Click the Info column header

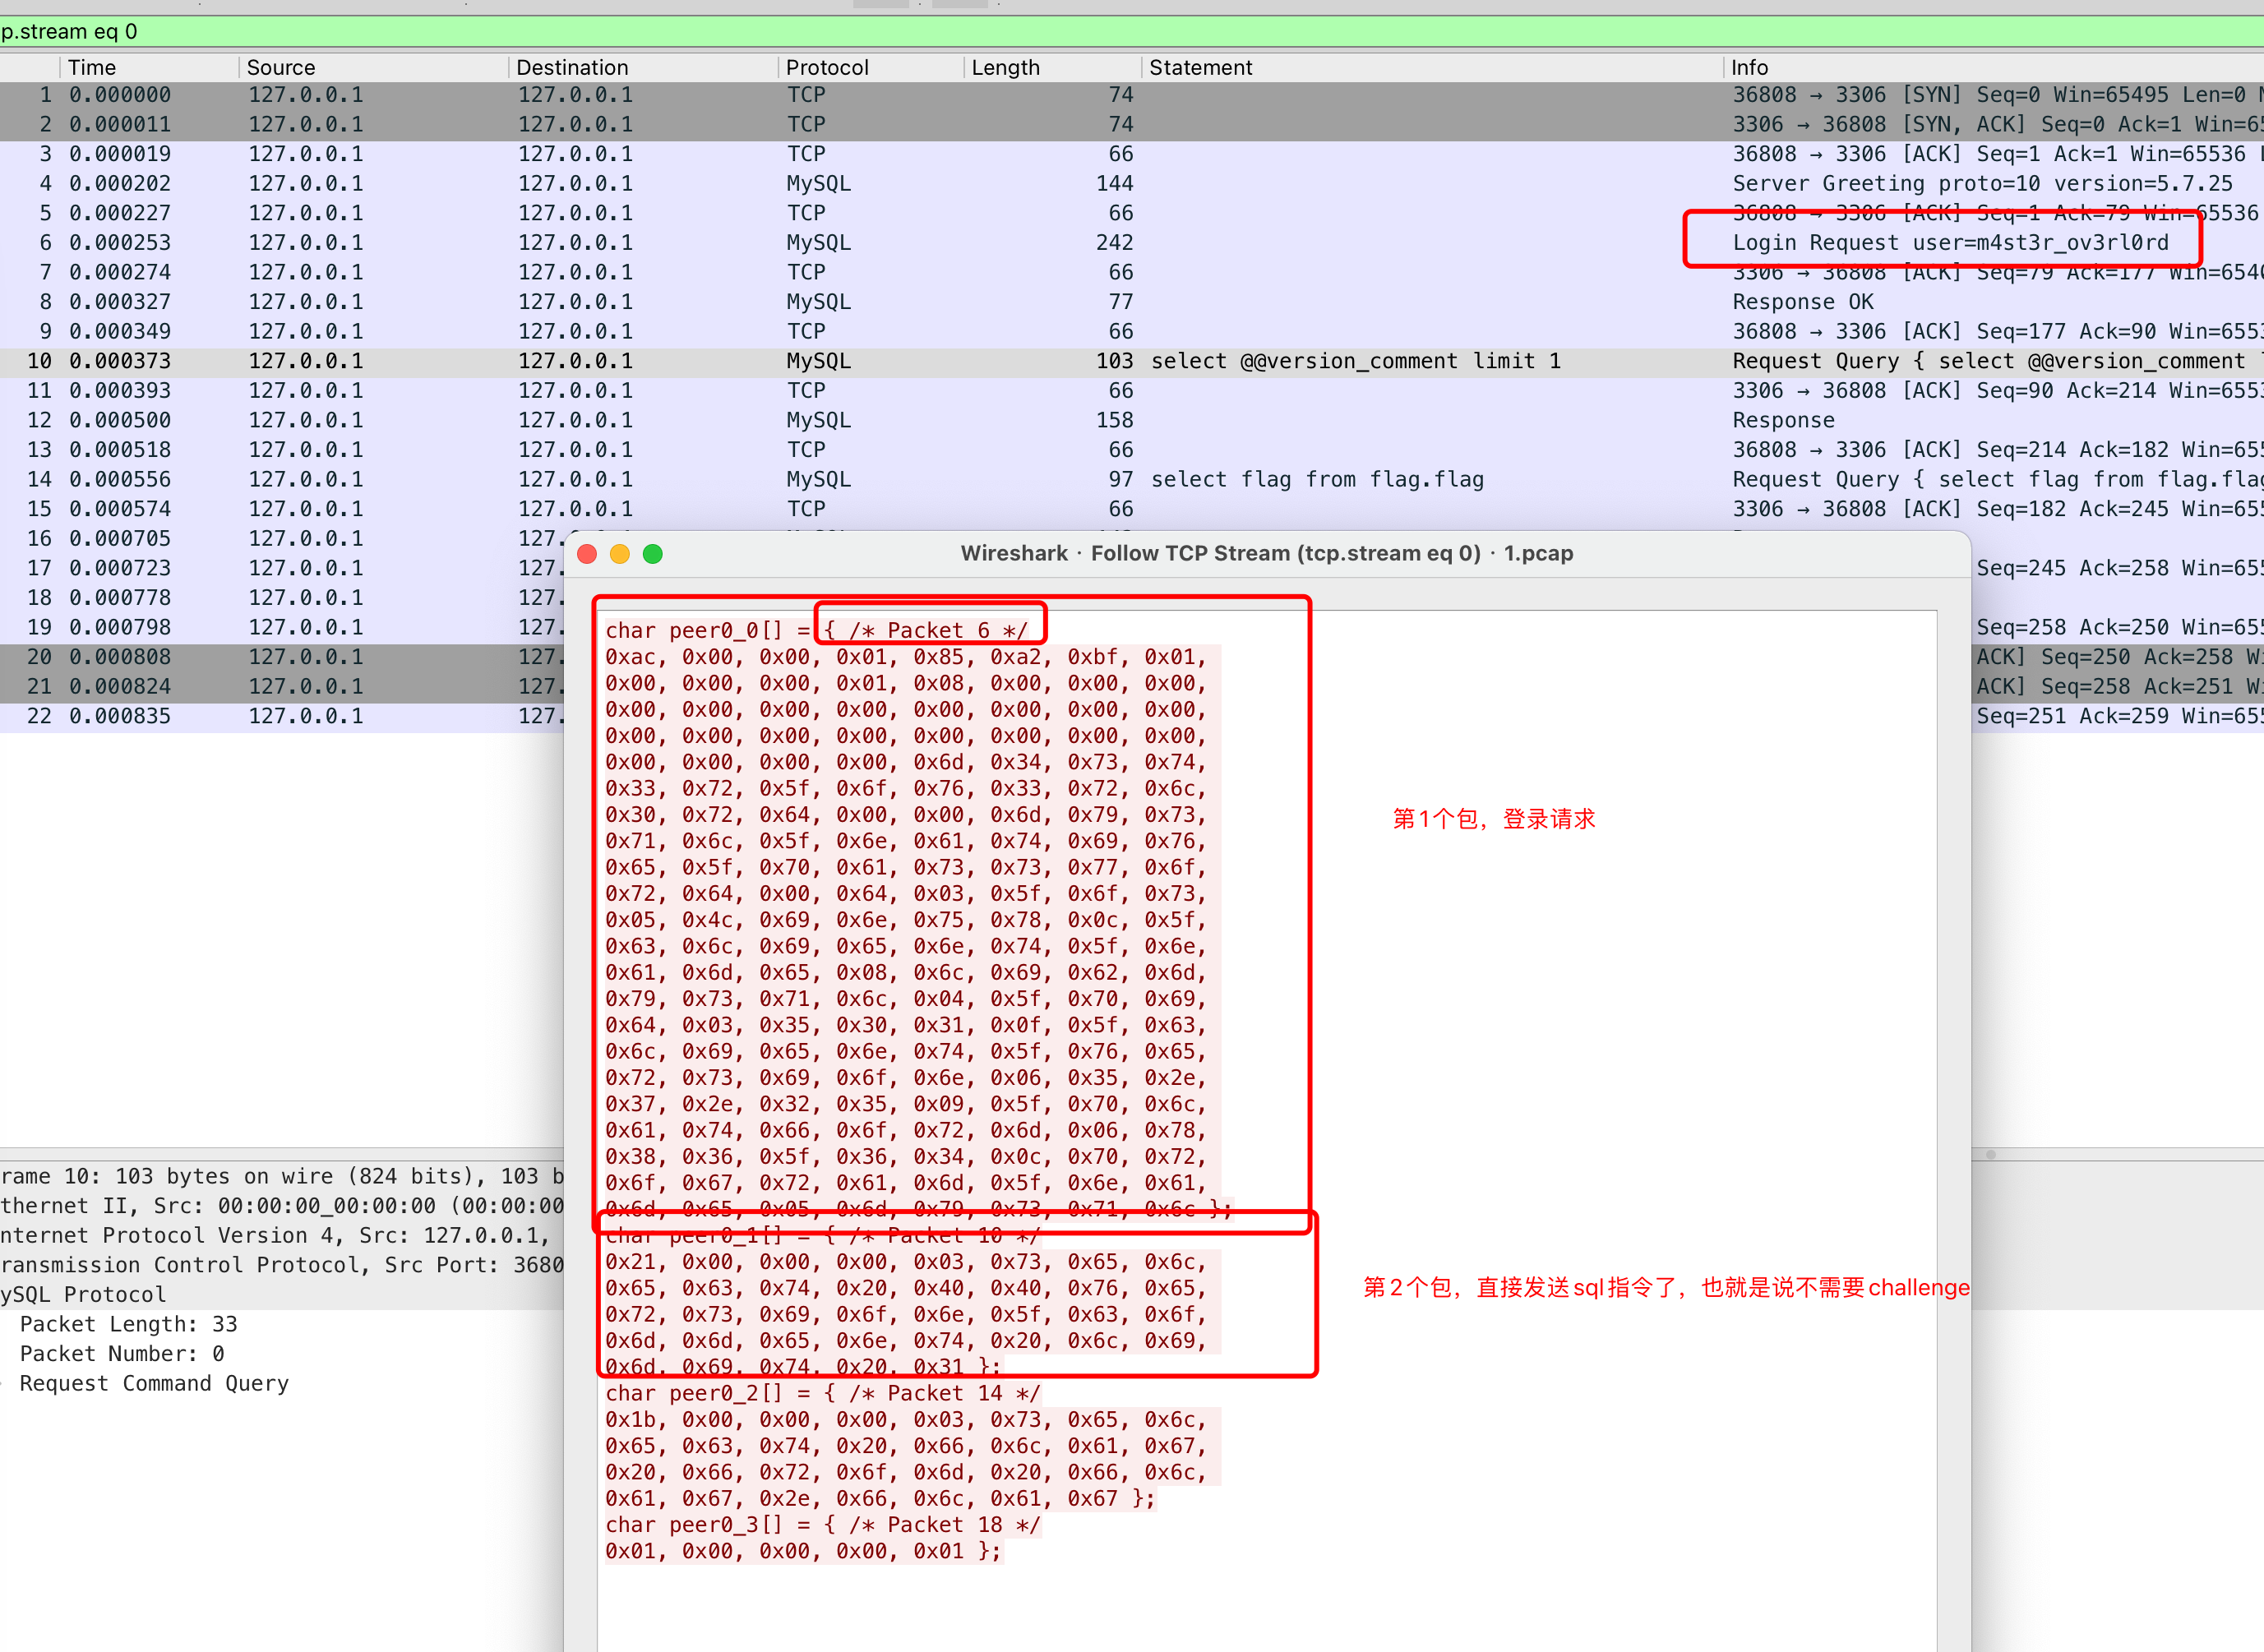1749,67
